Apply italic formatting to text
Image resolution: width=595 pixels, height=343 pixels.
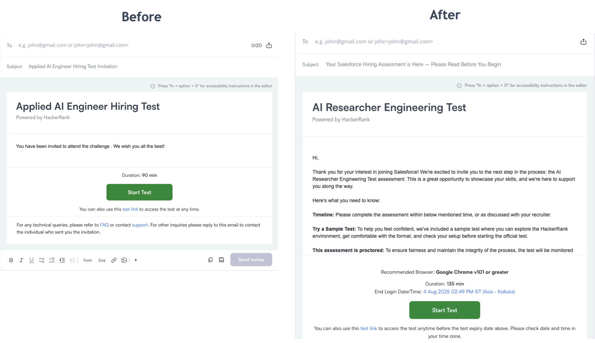(21, 260)
